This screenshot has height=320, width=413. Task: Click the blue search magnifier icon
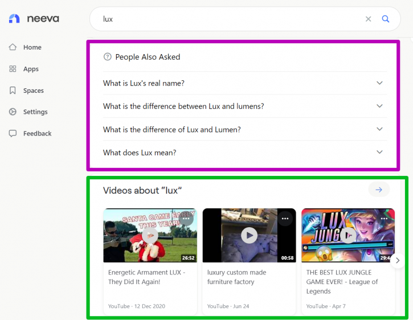386,19
